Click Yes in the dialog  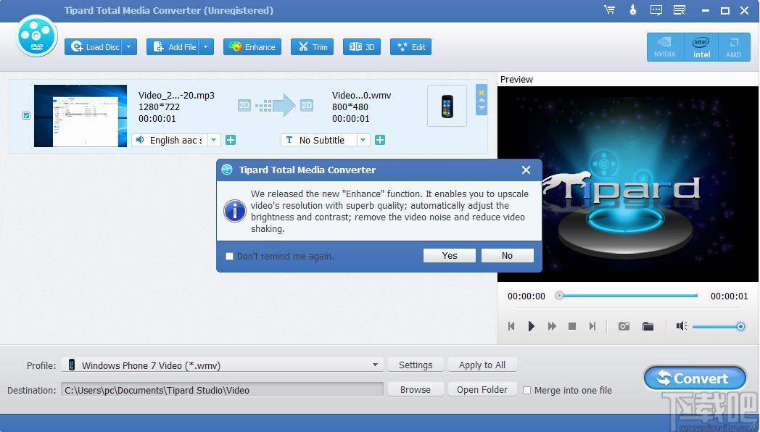pos(450,256)
